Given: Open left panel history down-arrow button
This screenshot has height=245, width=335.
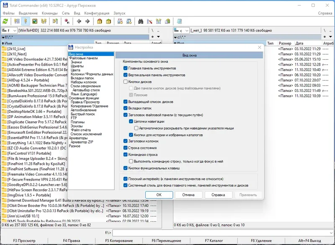Looking at the screenshot, I should tap(158, 37).
